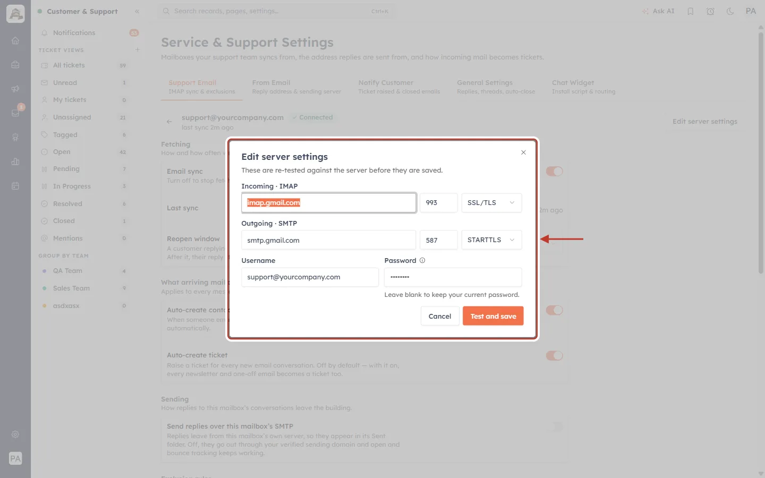Click the robot icon in the left rail

click(15, 138)
